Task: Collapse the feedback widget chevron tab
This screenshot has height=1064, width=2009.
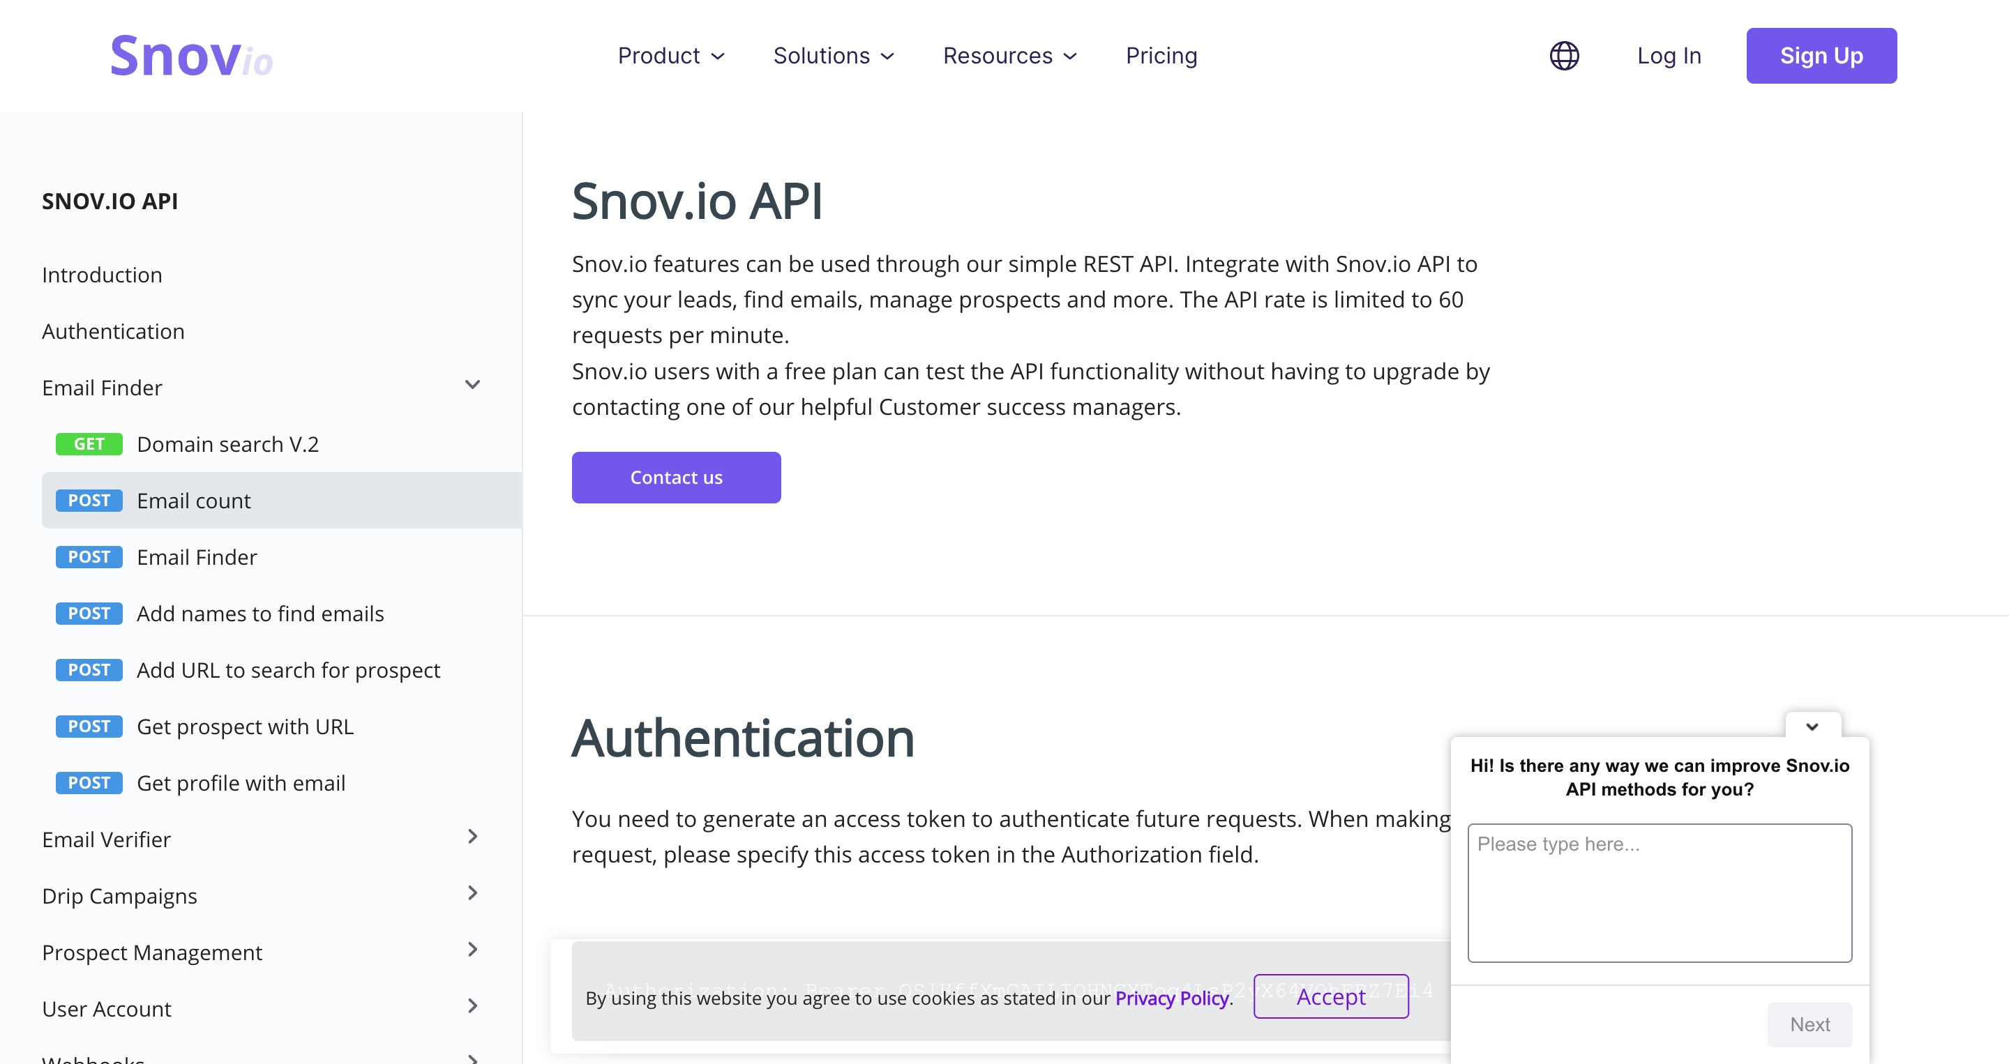Action: [1812, 726]
